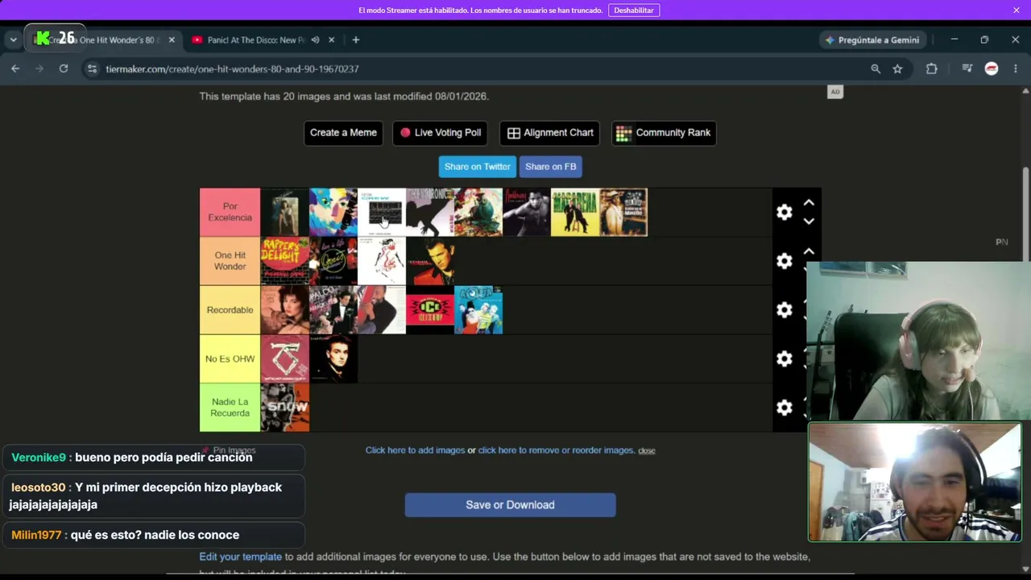Viewport: 1031px width, 580px height.
Task: Select the No Es OHW tier label
Action: (230, 358)
